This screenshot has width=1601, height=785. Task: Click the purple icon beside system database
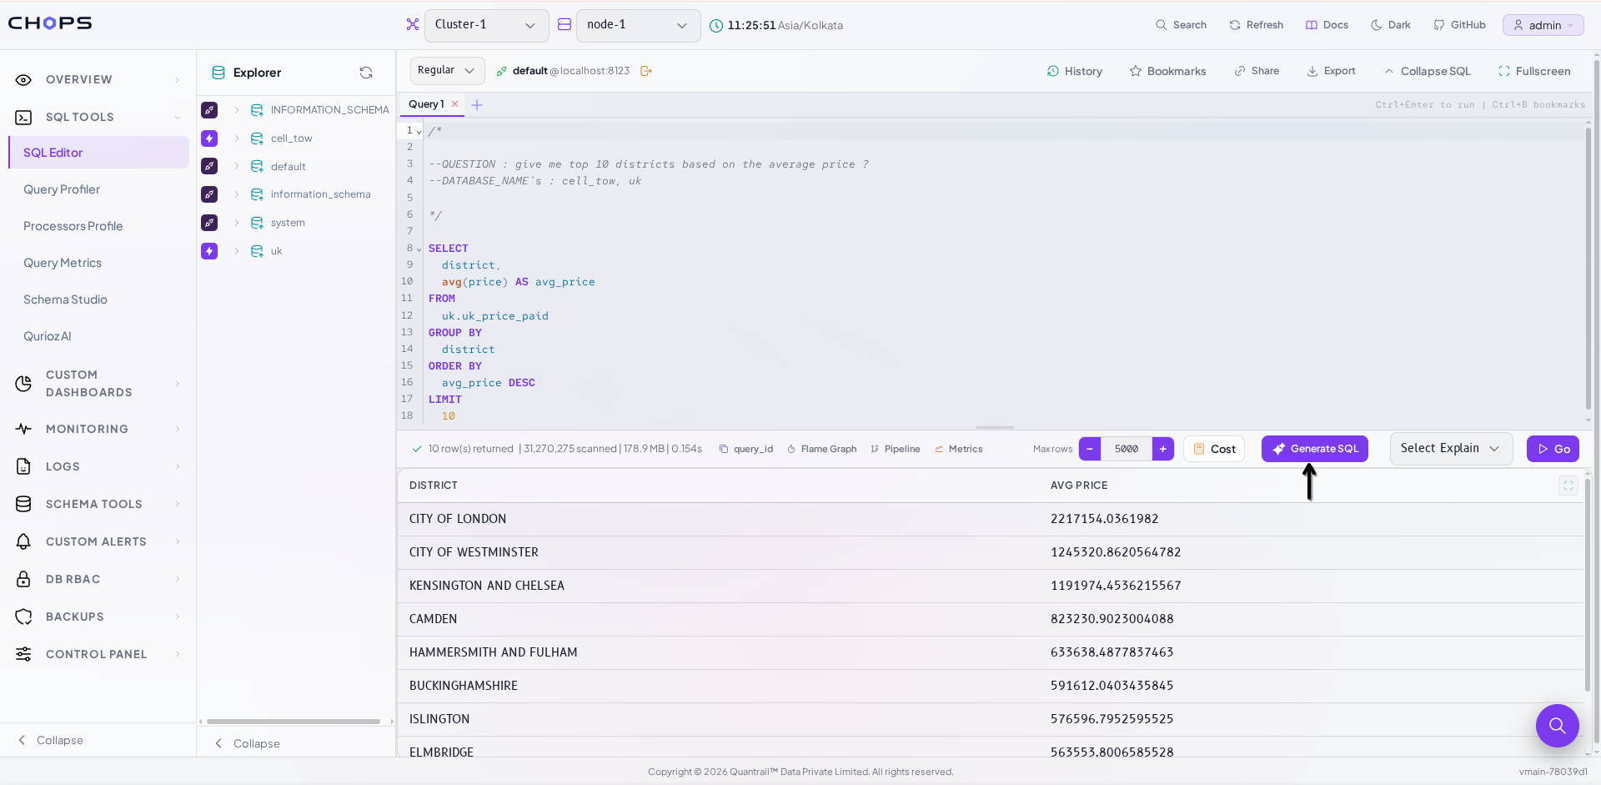(x=209, y=223)
